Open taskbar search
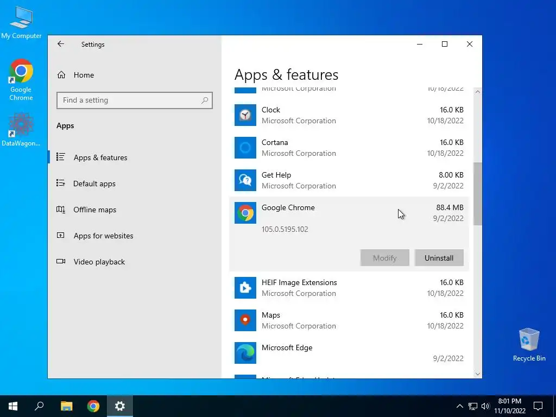Image resolution: width=556 pixels, height=417 pixels. pos(39,406)
